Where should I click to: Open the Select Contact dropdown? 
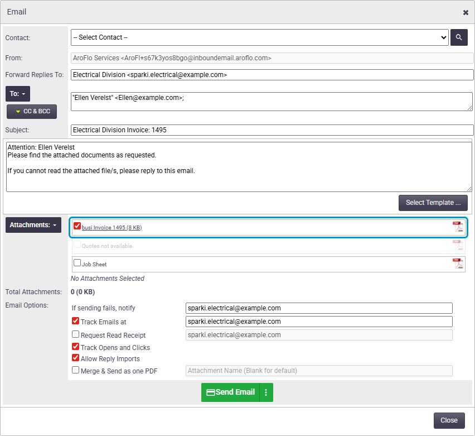260,37
